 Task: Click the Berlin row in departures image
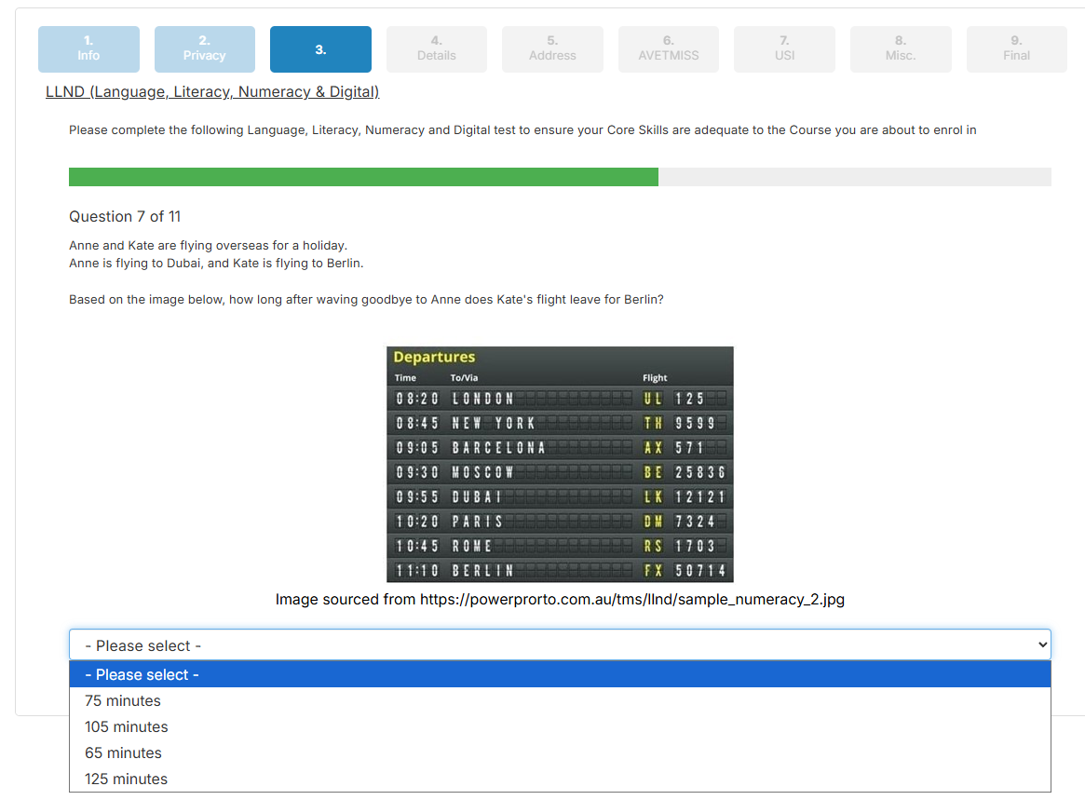pos(560,570)
